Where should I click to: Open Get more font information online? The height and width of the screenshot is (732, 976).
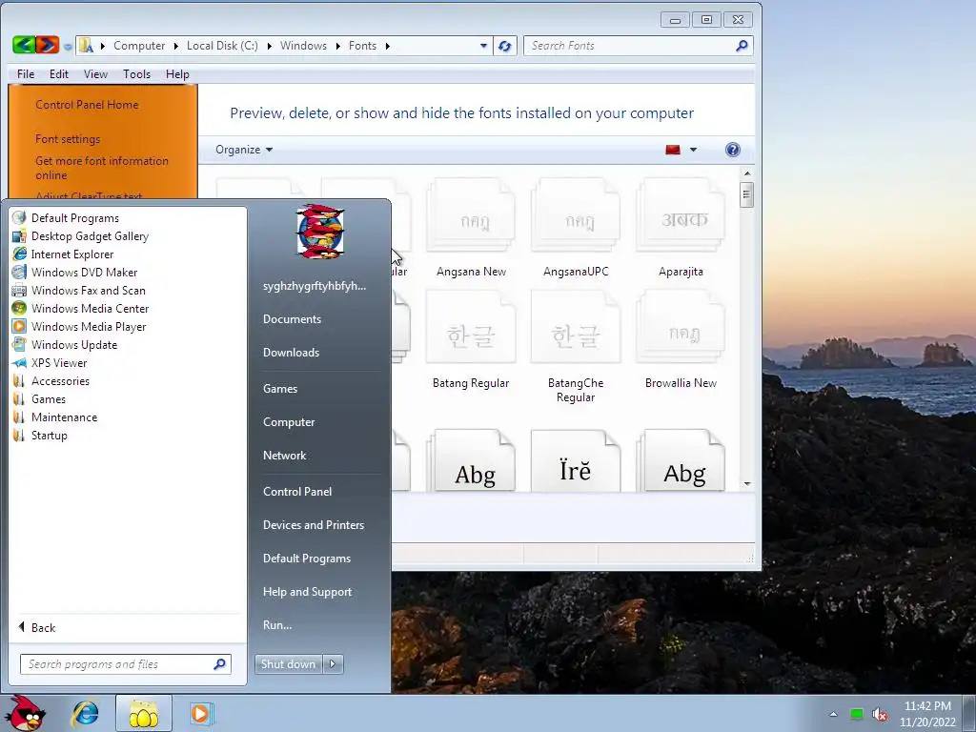point(101,168)
